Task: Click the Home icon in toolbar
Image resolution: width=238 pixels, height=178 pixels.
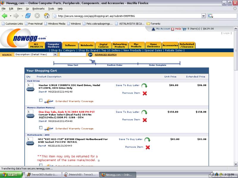Action: [46, 16]
